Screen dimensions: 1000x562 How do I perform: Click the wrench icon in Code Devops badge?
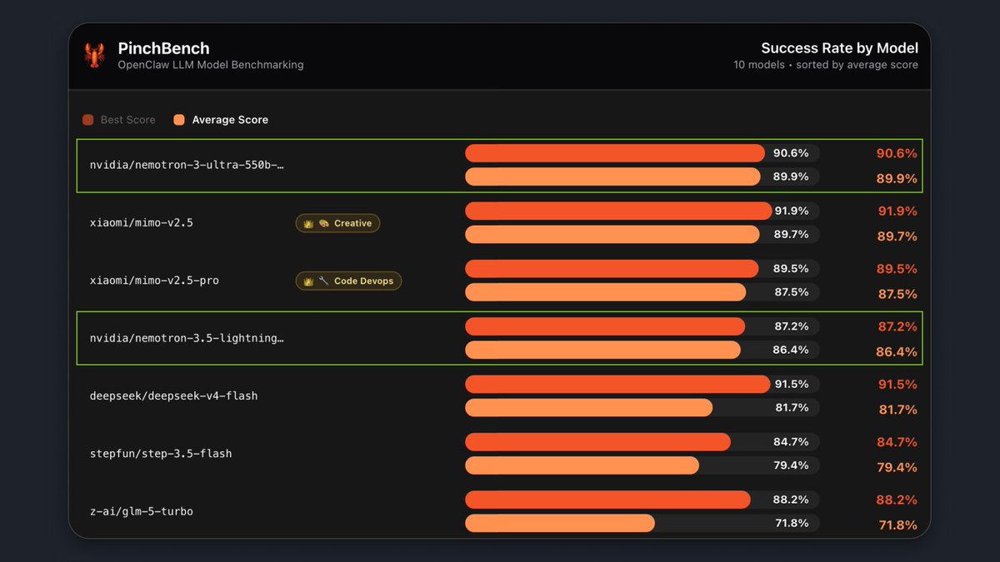pyautogui.click(x=323, y=281)
